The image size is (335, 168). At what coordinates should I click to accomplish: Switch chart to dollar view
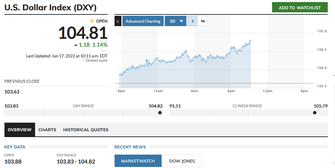(193, 21)
